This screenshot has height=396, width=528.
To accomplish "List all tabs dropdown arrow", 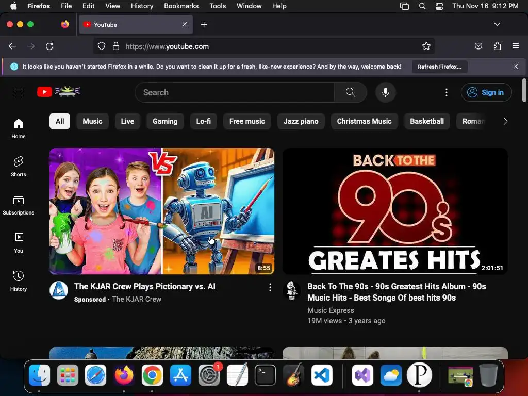I will [x=497, y=24].
